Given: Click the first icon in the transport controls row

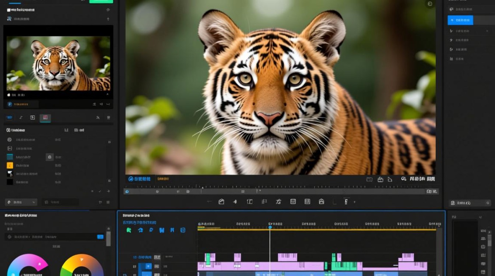Looking at the screenshot, I should [209, 202].
